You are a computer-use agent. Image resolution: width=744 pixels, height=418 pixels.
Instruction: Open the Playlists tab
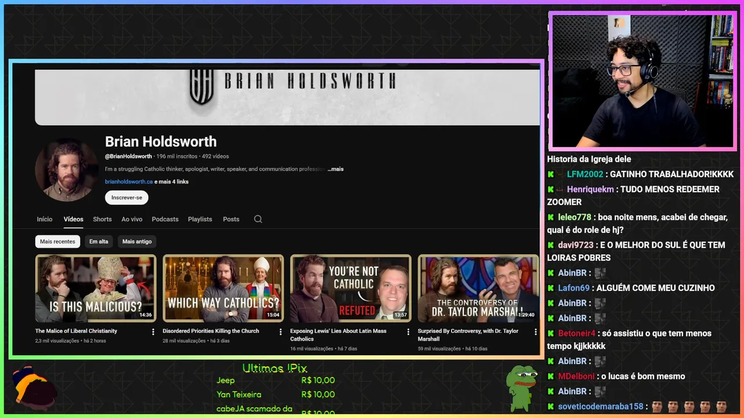200,219
